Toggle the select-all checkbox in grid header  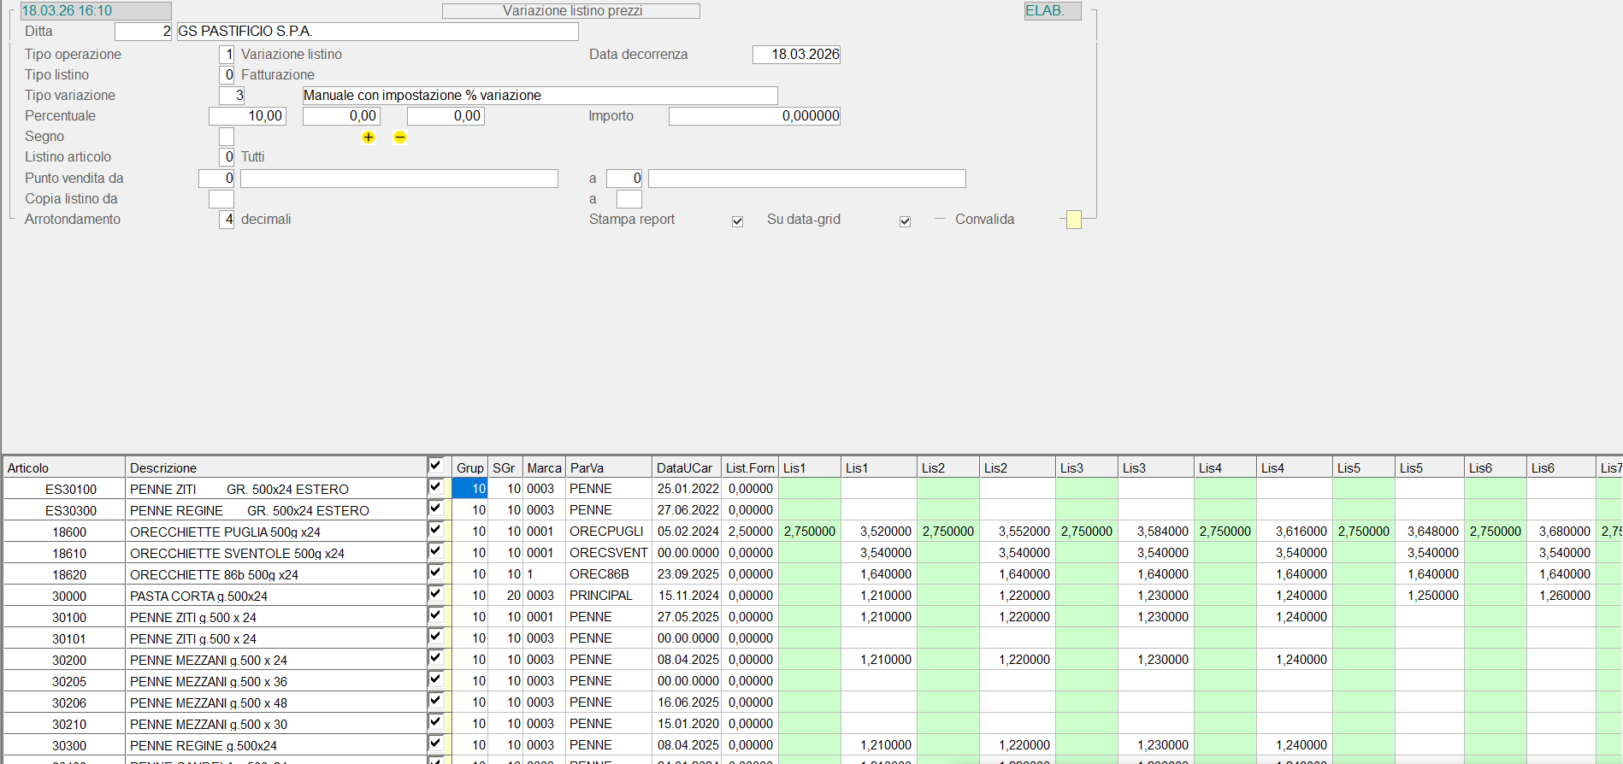click(x=436, y=466)
